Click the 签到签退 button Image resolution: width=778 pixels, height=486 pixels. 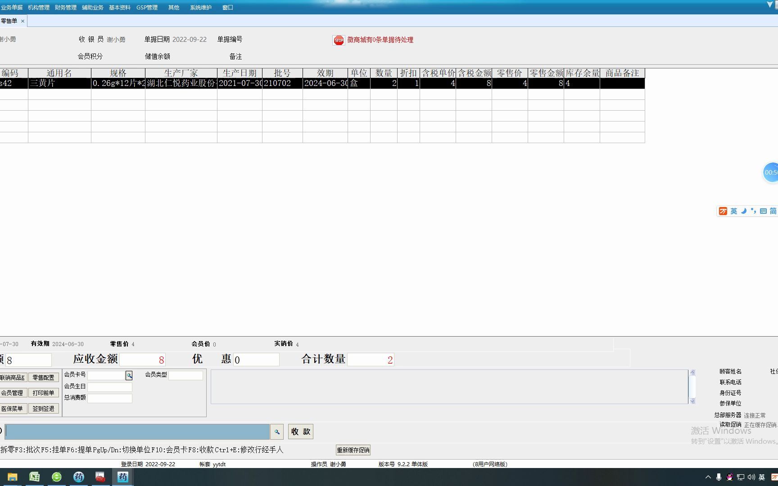pos(43,409)
